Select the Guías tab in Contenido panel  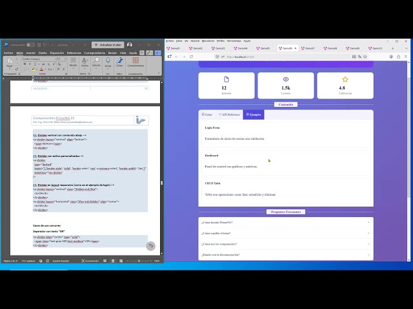pyautogui.click(x=207, y=115)
